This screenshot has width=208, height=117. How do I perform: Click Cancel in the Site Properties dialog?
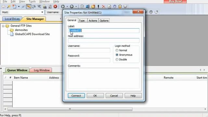pyautogui.click(x=114, y=96)
